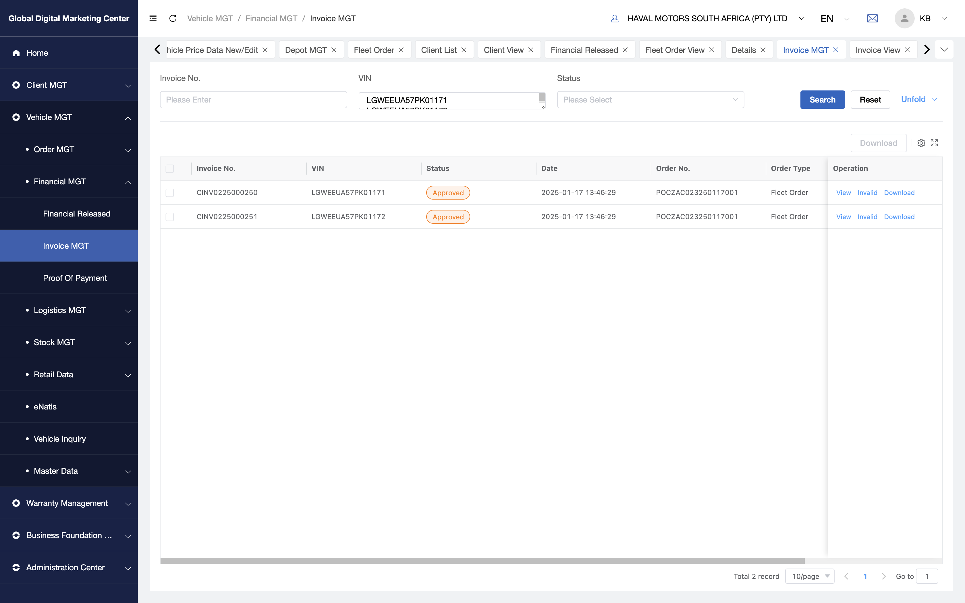Click the Reset button
The height and width of the screenshot is (603, 965).
coord(870,100)
